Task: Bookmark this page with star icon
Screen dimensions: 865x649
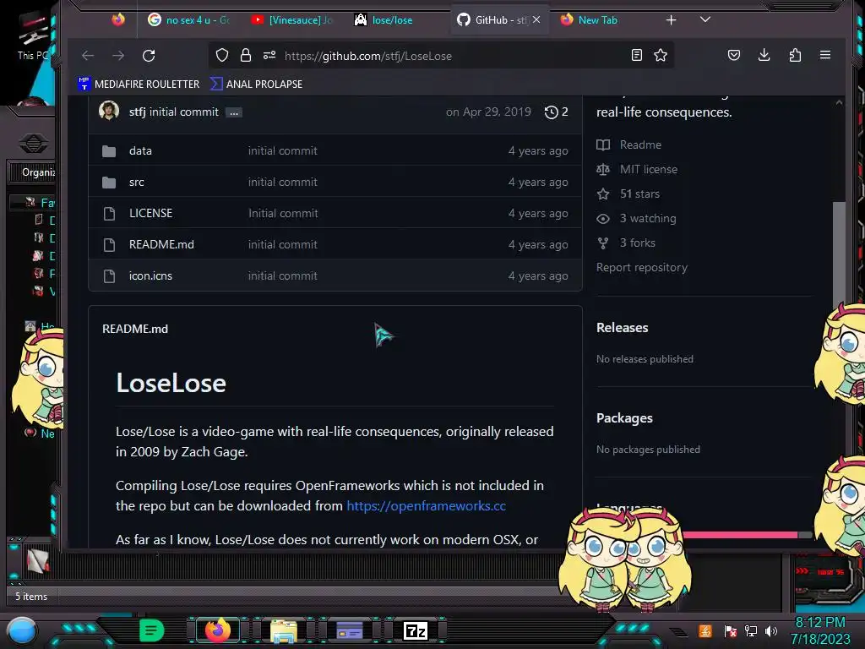Action: tap(661, 55)
